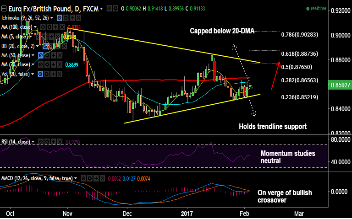The image size is (352, 219).
Task: Click the plus icon on the MA (5, close) row
Action: click(x=51, y=37)
